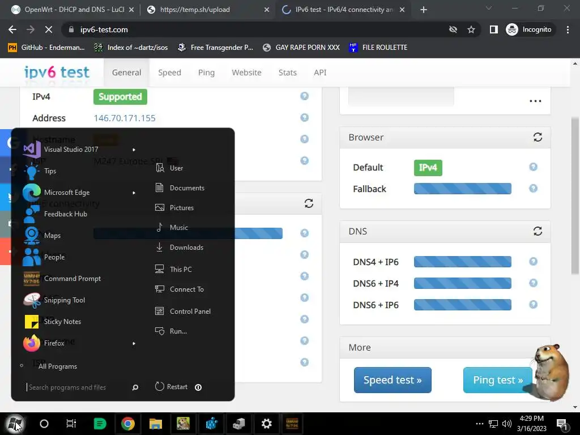Stop loading the page
The image size is (580, 435).
click(49, 29)
